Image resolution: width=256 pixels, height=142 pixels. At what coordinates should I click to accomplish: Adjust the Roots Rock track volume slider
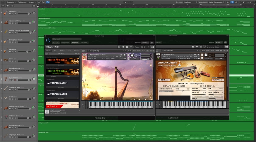click(x=24, y=14)
